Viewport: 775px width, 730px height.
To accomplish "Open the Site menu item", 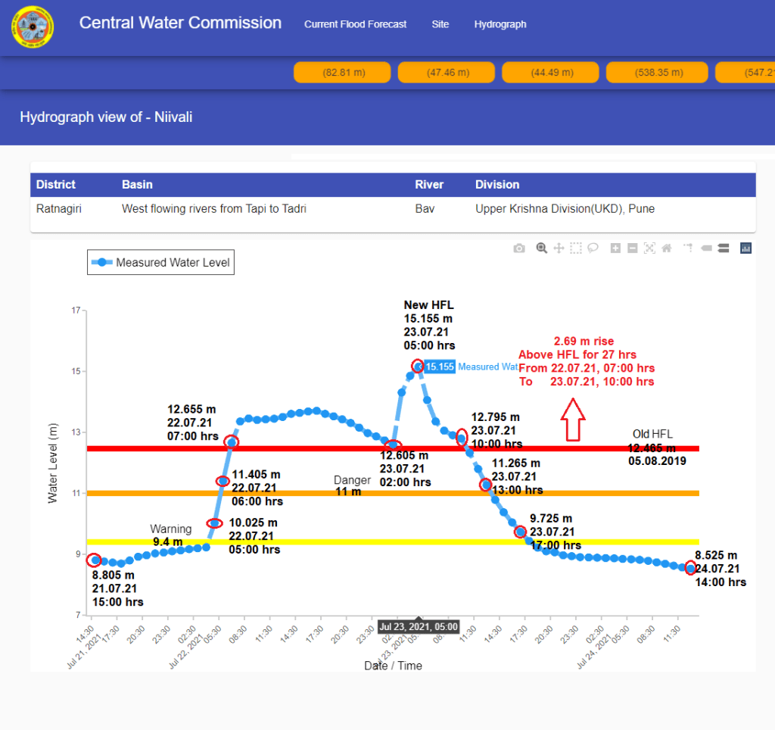I will [x=440, y=24].
